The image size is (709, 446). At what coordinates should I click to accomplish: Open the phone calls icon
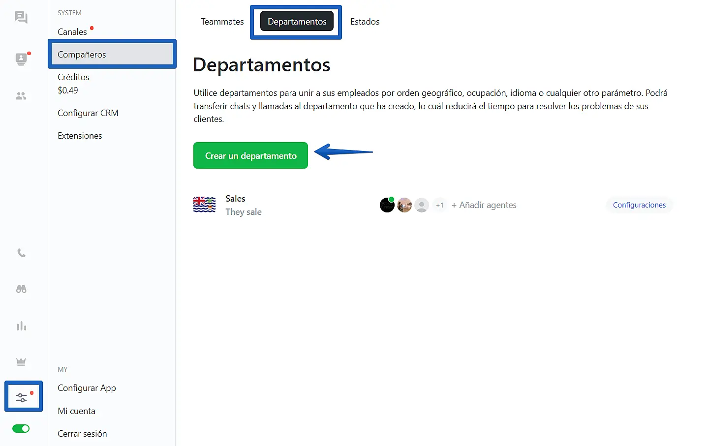pos(21,253)
